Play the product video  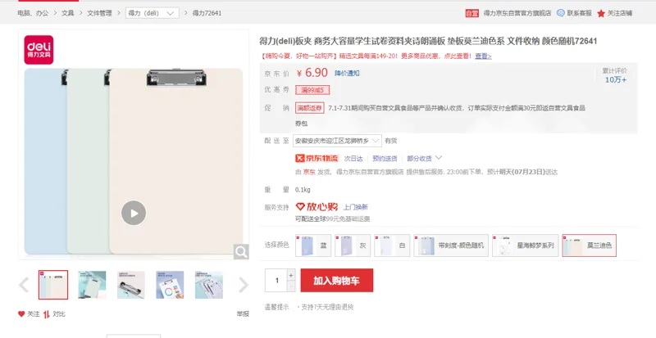pos(134,213)
